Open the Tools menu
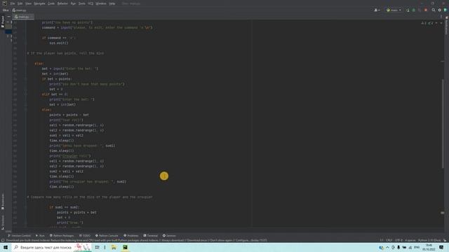The width and height of the screenshot is (449, 252). pos(82,3)
